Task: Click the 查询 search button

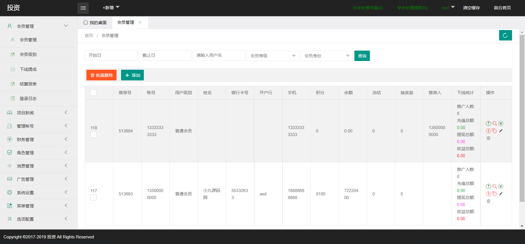Action: click(362, 56)
